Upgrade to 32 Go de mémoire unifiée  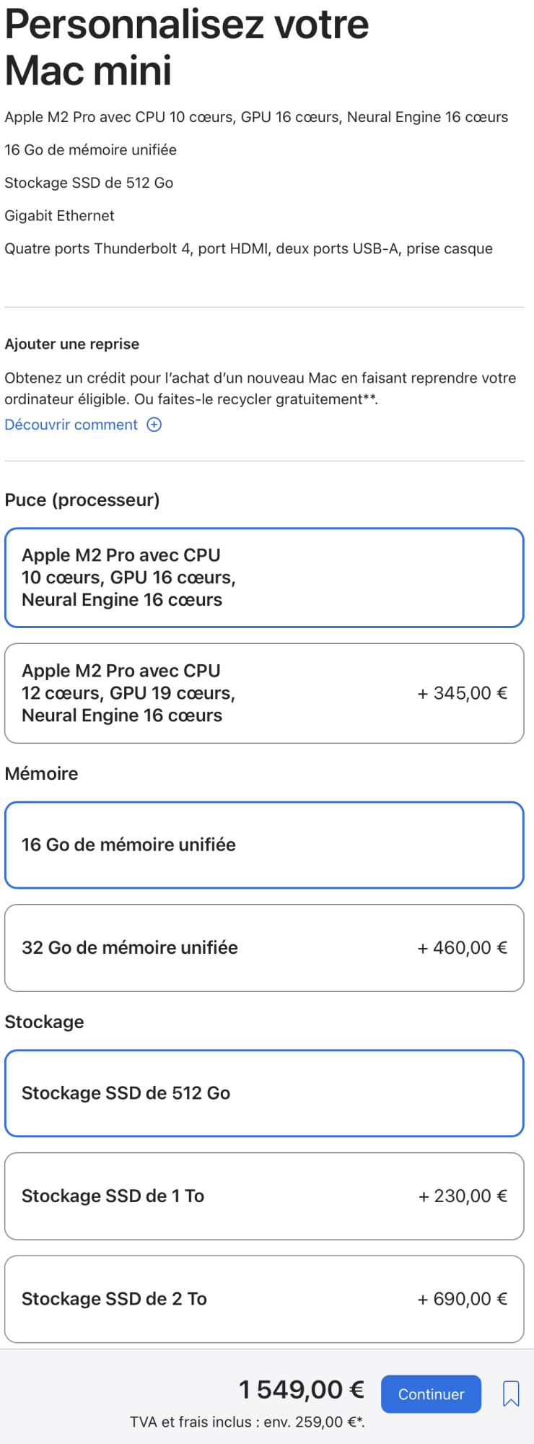(264, 948)
